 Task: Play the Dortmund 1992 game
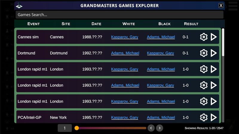click(x=214, y=53)
